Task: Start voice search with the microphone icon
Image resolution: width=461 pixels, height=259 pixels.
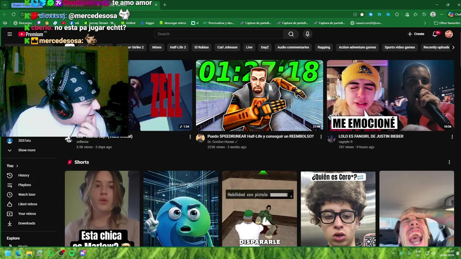Action: tap(307, 34)
